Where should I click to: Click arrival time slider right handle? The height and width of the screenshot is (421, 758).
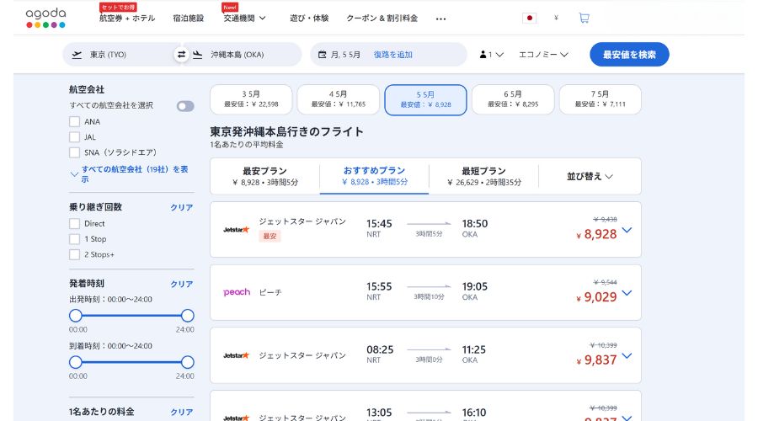coord(188,362)
